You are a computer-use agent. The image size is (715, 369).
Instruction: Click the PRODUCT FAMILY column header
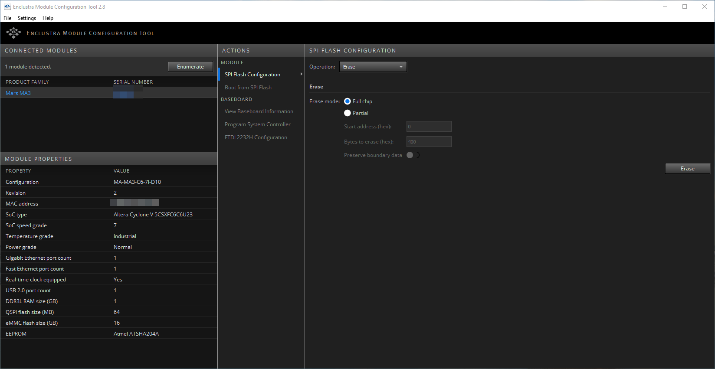coord(27,82)
